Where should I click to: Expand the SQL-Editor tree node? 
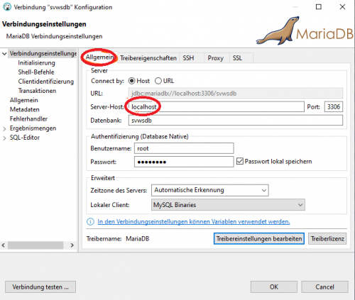(4, 138)
